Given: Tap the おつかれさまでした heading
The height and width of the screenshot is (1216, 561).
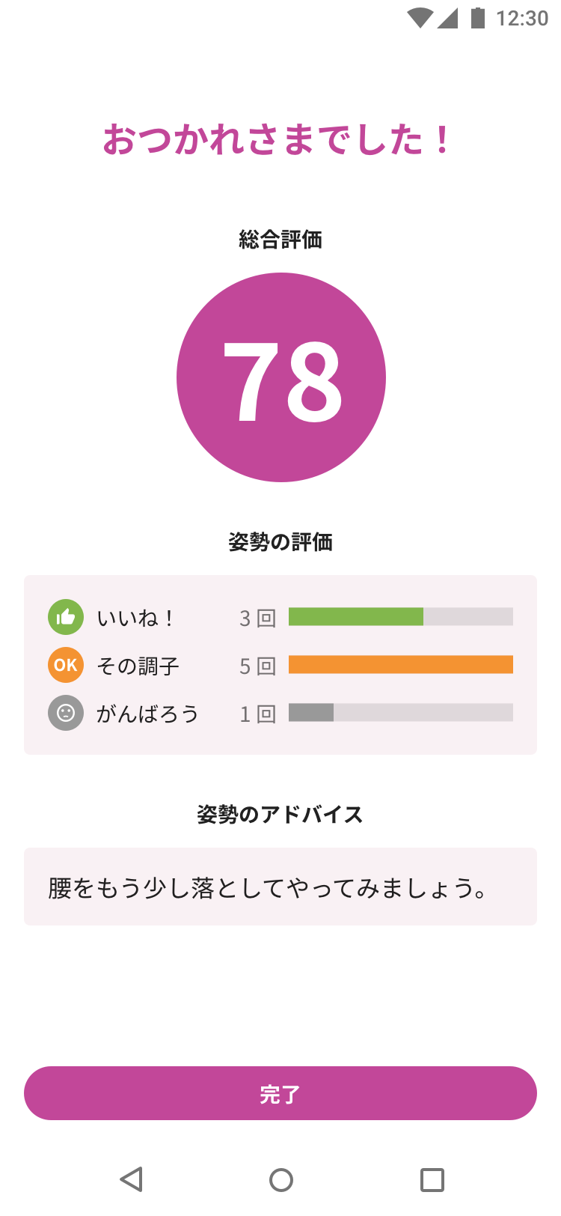Looking at the screenshot, I should tap(277, 140).
